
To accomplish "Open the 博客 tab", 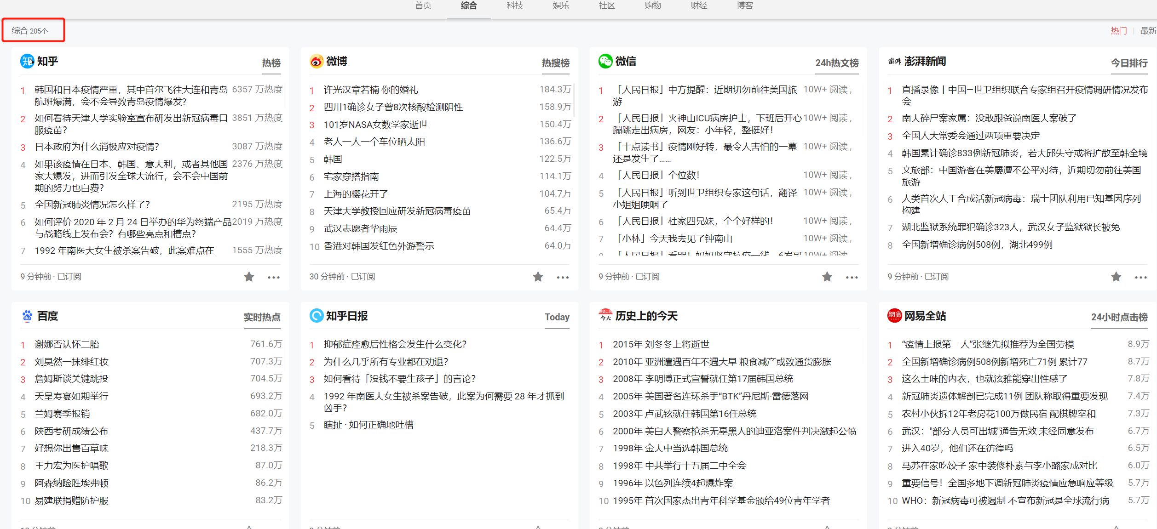I will 745,6.
